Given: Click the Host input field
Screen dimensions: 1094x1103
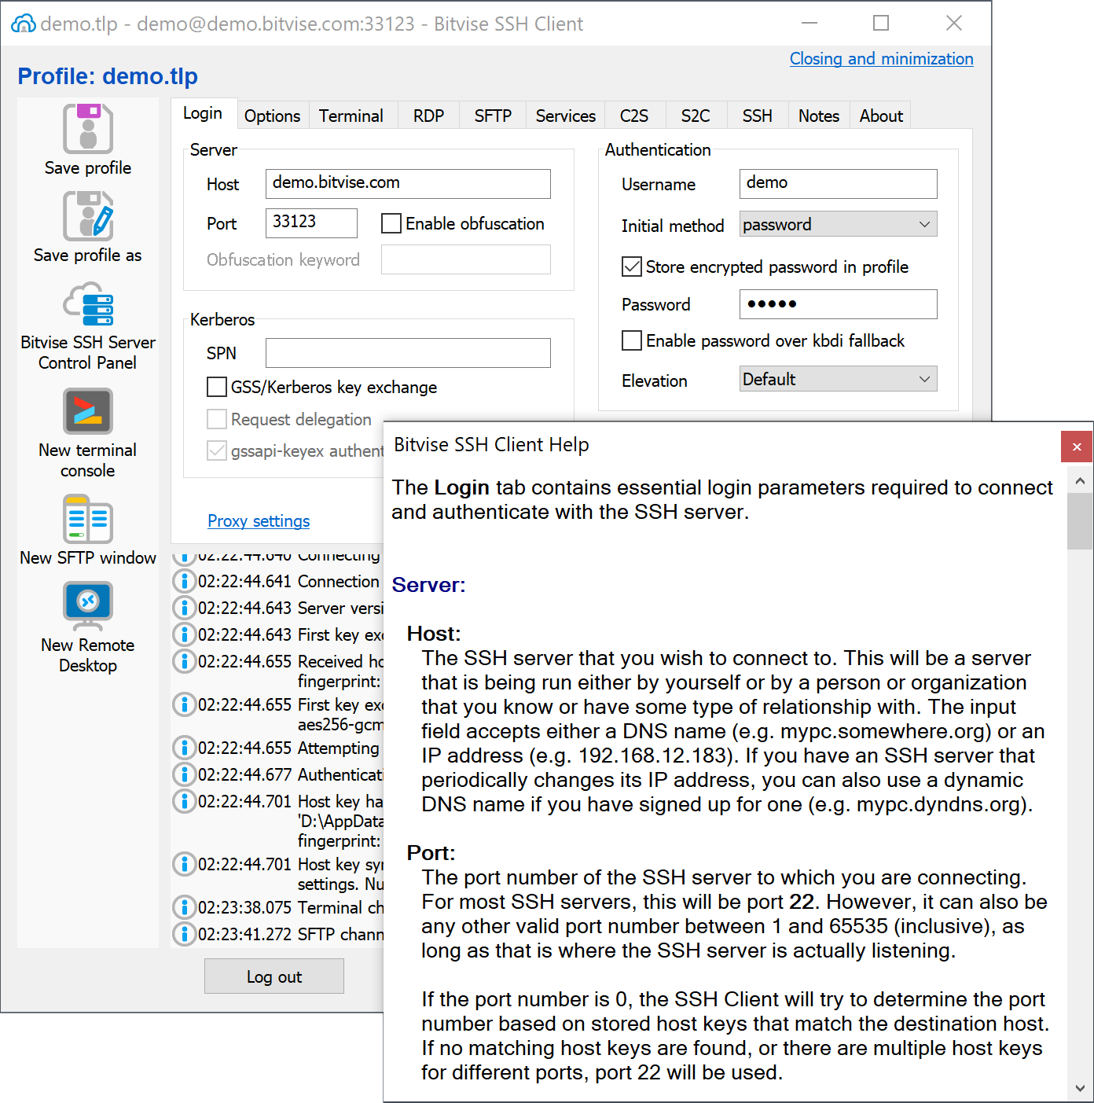Looking at the screenshot, I should (x=408, y=183).
